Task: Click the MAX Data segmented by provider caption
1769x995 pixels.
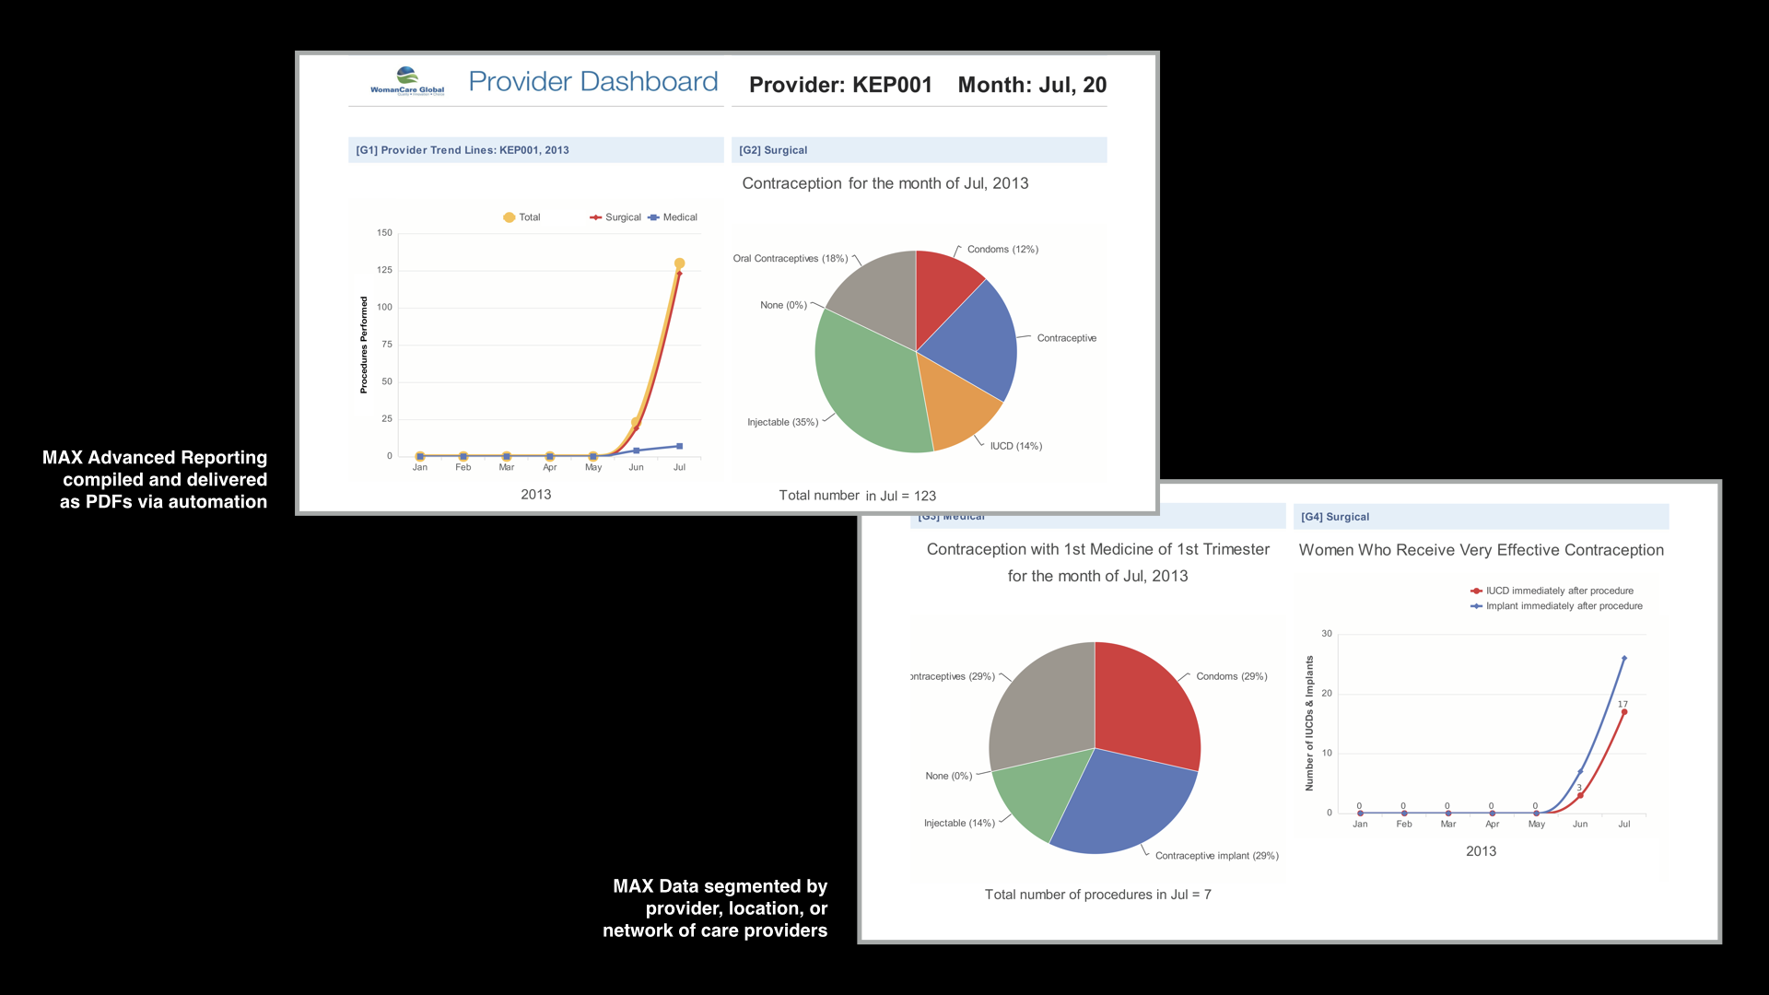Action: (x=715, y=908)
